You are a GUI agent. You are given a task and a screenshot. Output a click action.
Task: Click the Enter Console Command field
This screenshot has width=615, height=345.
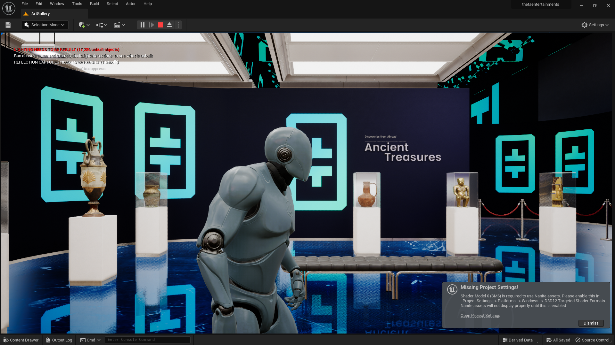[147, 340]
